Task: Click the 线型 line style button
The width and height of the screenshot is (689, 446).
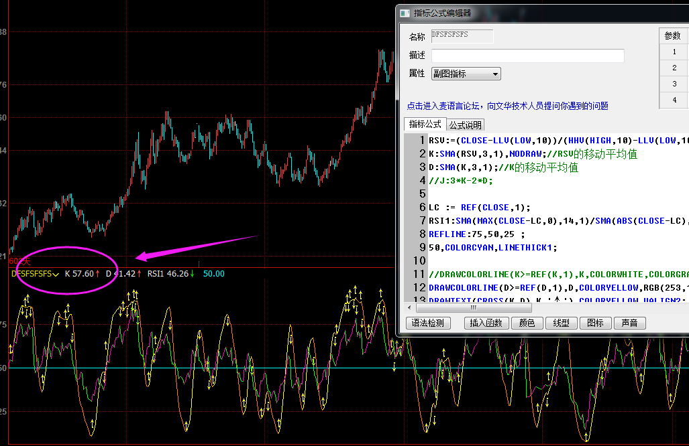Action: click(x=561, y=323)
